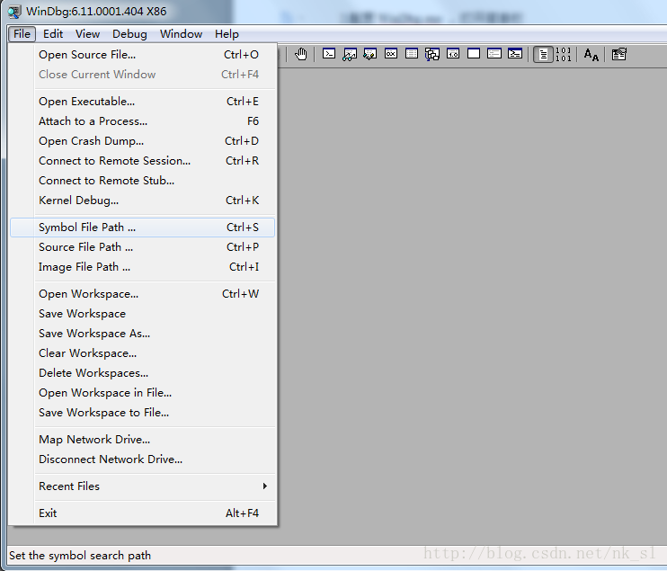667x571 pixels.
Task: Open the Registers window icon labeled 0x
Action: (391, 54)
